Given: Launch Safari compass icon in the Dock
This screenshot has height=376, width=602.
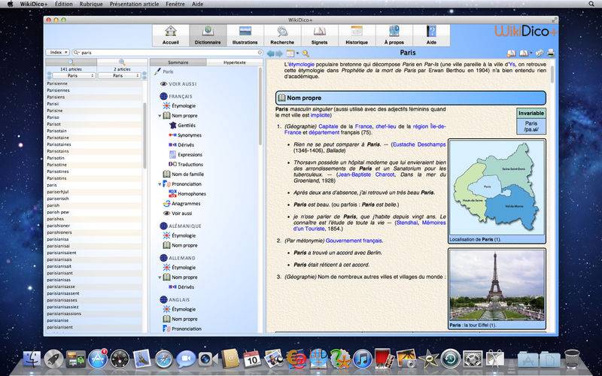Looking at the screenshot, I should coord(164,359).
